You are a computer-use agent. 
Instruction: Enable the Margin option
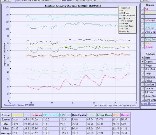click(x=143, y=65)
